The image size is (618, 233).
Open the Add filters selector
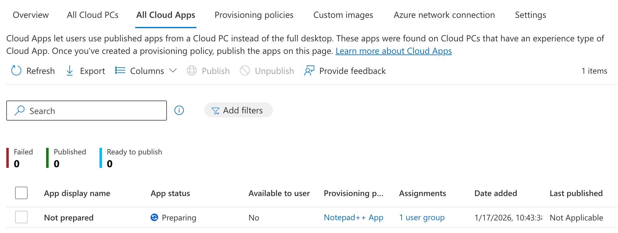(238, 110)
